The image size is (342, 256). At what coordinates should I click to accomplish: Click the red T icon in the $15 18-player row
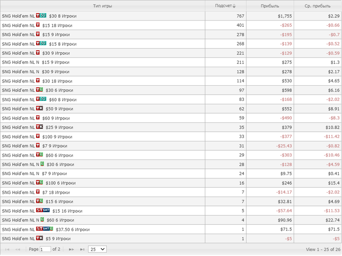coord(38,25)
